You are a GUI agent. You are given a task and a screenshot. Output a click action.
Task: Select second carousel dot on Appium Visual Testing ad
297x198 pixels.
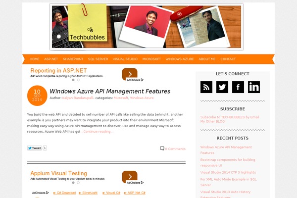click(78, 183)
